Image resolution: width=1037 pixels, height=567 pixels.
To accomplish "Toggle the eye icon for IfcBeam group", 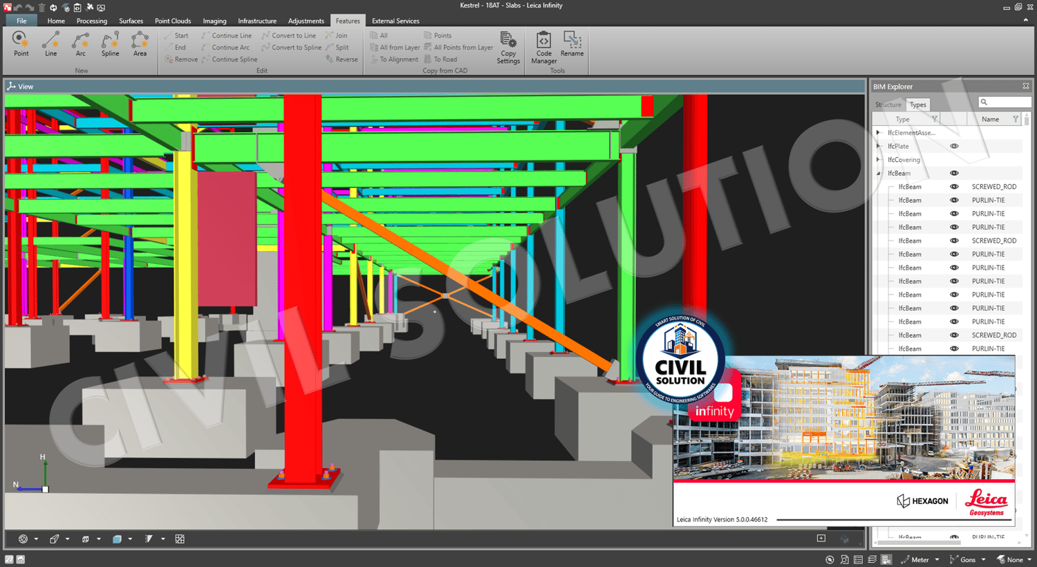I will 954,173.
